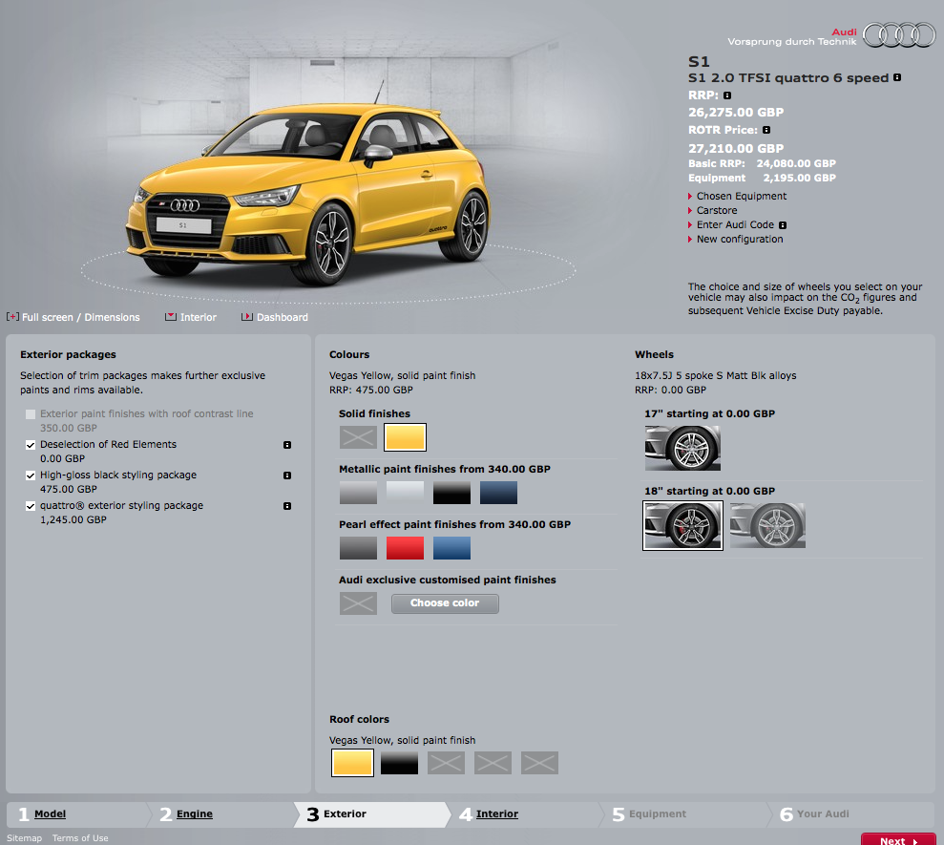The width and height of the screenshot is (944, 845).
Task: Expand the Carstore option
Action: [x=716, y=210]
